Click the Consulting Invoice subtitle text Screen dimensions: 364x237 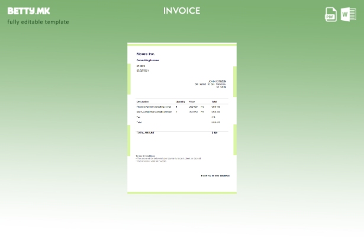coord(147,60)
